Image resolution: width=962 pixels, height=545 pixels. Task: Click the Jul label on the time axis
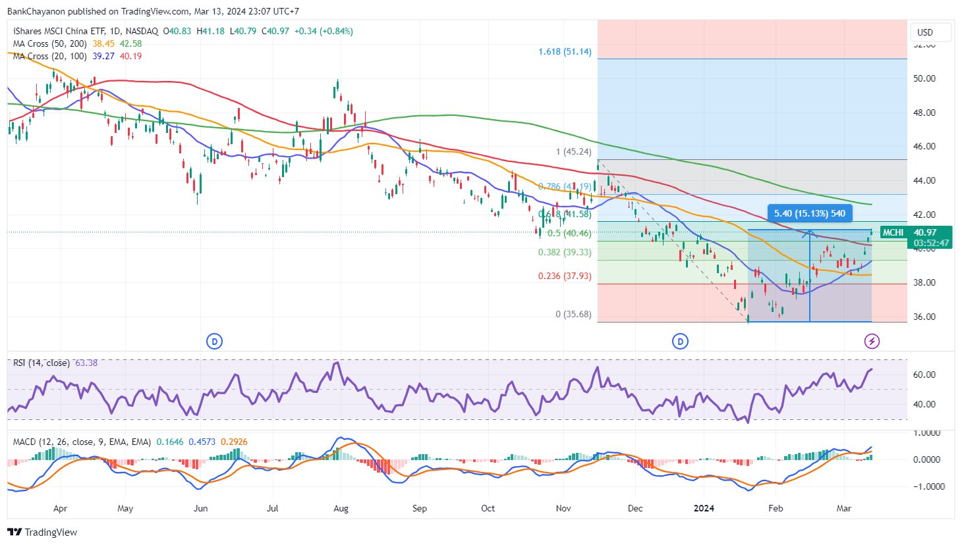coord(272,508)
